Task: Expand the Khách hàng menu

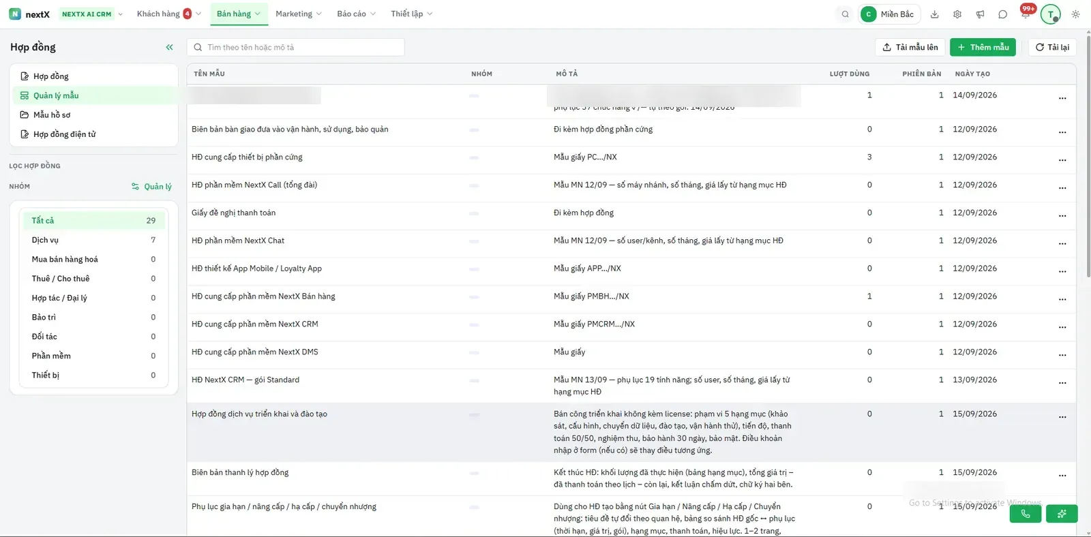Action: [168, 14]
